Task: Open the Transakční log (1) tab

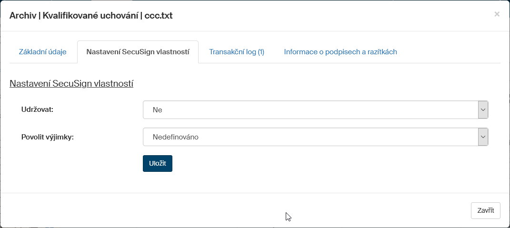Action: (x=237, y=52)
